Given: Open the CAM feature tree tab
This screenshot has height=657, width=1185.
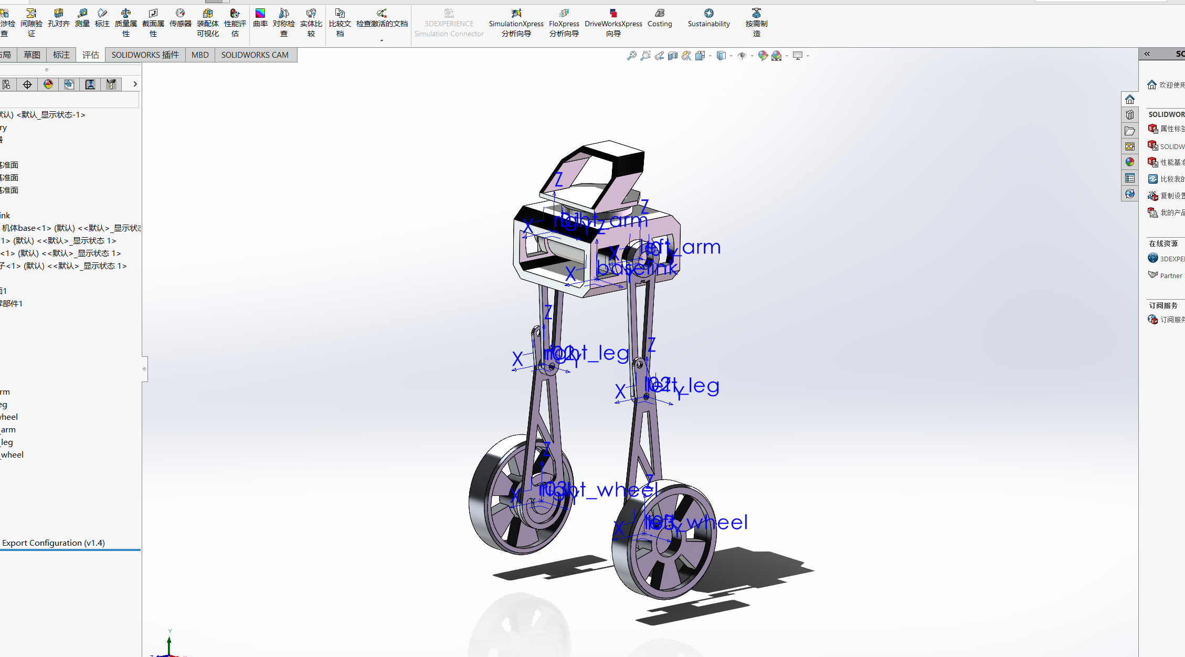Looking at the screenshot, I should (x=69, y=84).
